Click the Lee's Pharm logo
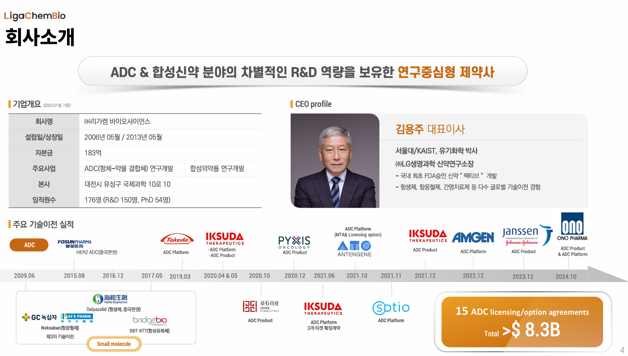The image size is (628, 356). [x=77, y=318]
